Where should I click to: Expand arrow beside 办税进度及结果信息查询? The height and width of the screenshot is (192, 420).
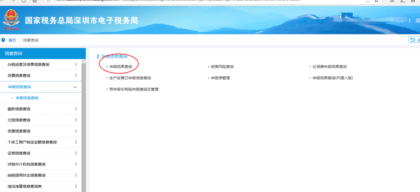pos(76,64)
